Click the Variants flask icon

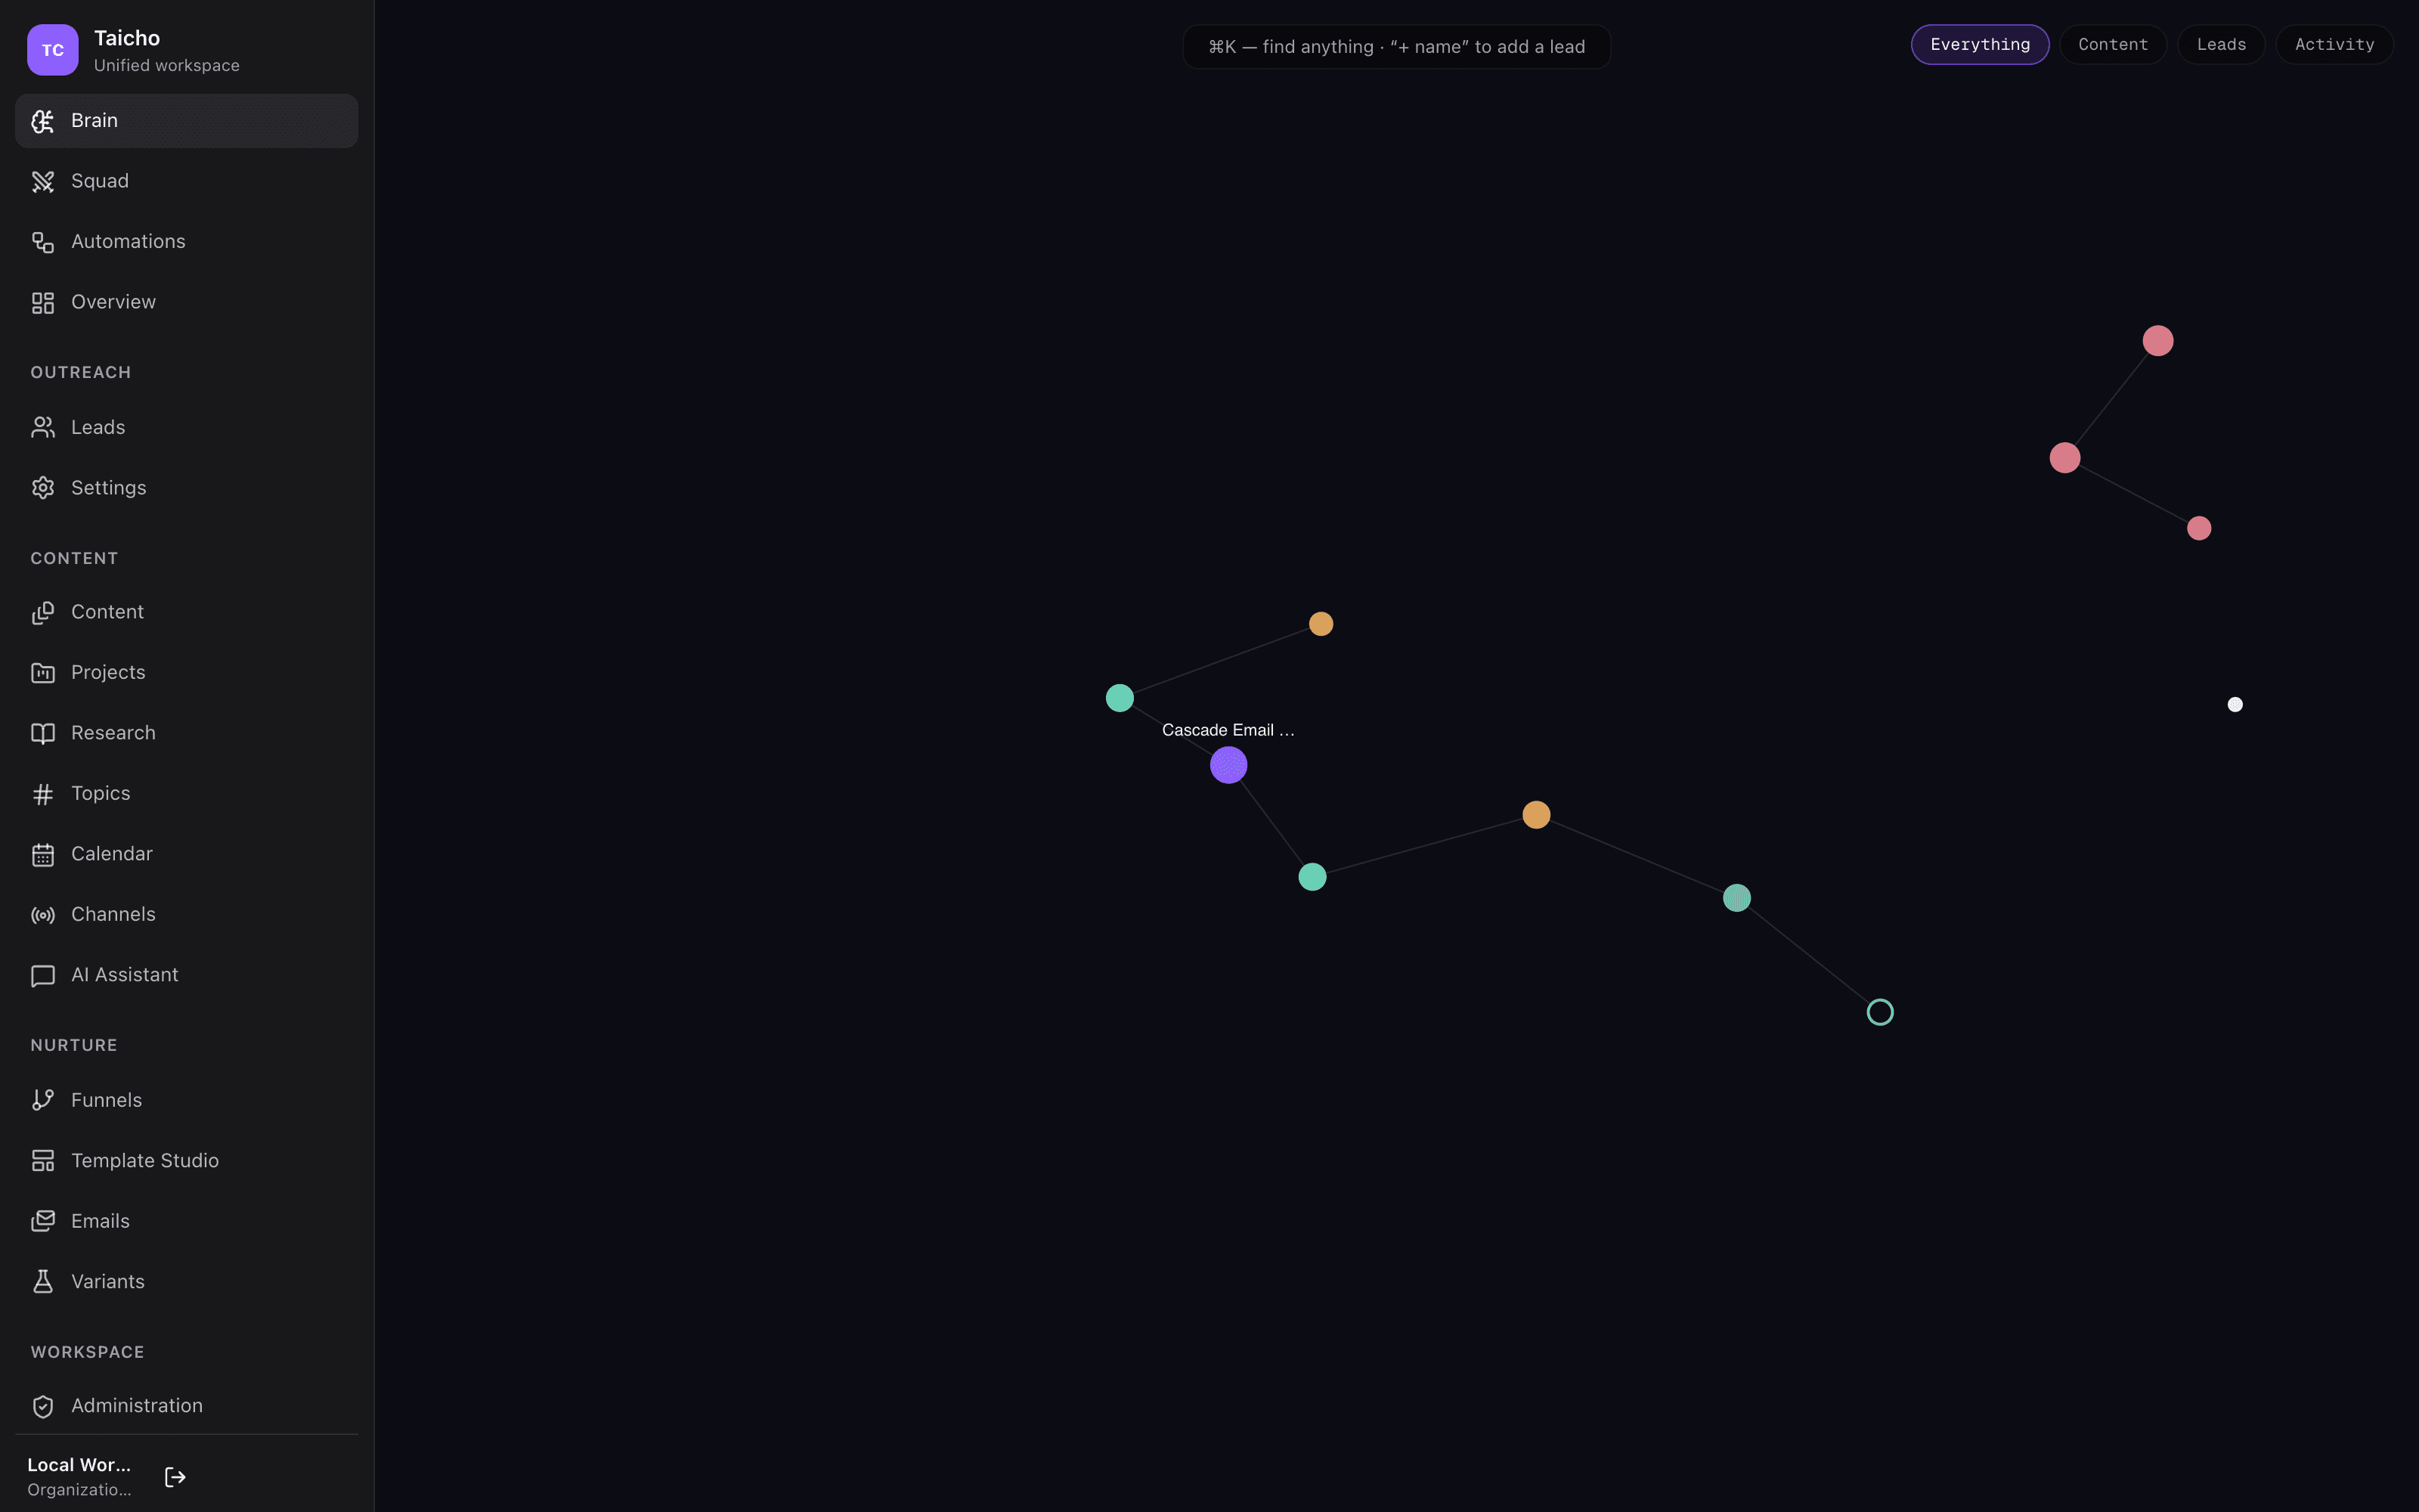(x=43, y=1282)
